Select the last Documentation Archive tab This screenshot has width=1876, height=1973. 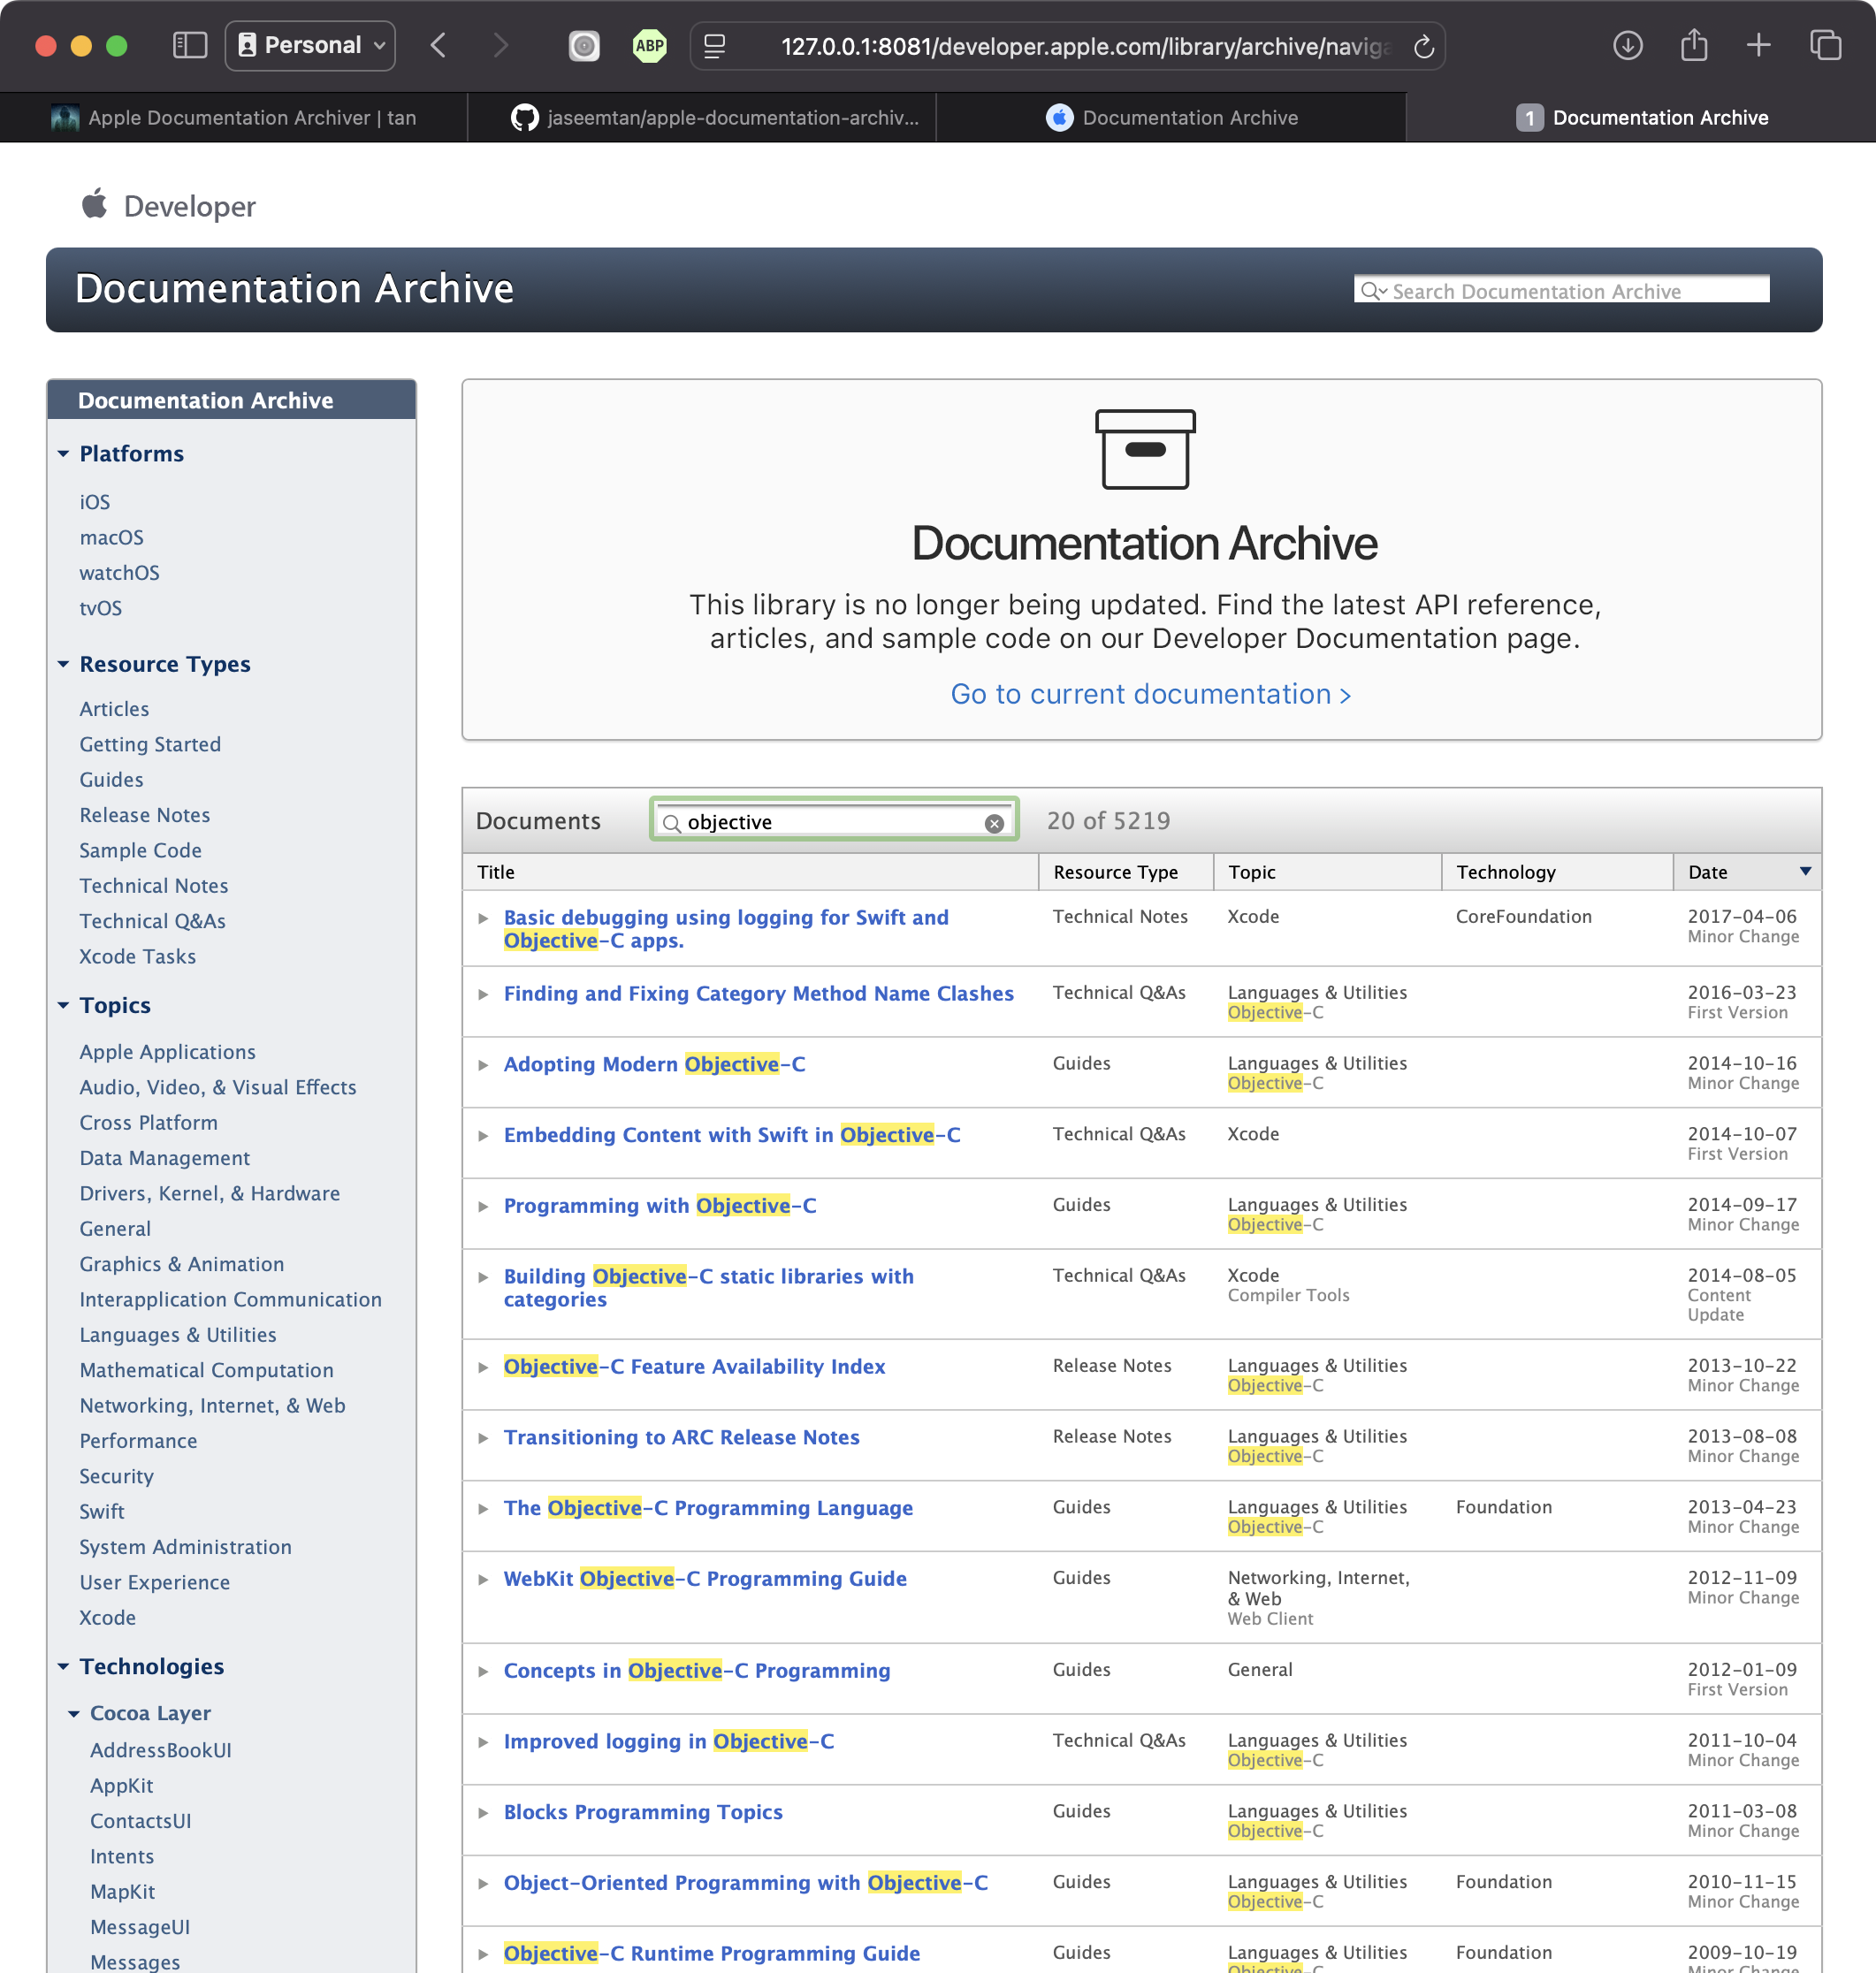(x=1641, y=118)
